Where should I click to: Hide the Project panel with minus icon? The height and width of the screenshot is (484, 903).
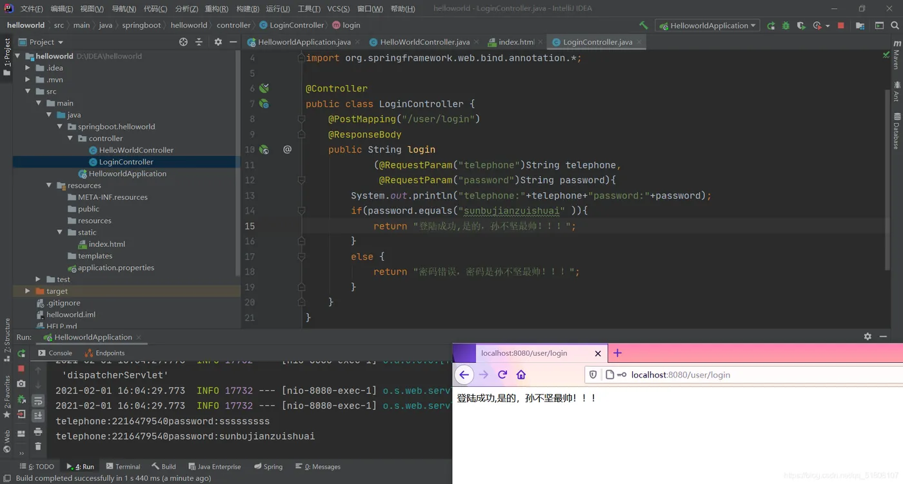point(233,42)
